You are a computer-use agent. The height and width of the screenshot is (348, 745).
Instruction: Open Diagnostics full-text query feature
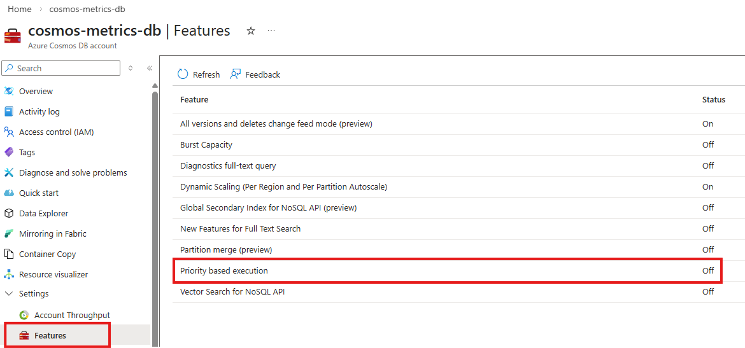coord(228,165)
